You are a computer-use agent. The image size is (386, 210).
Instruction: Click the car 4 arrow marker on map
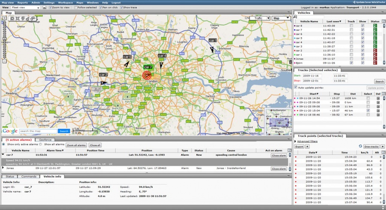pos(161,65)
